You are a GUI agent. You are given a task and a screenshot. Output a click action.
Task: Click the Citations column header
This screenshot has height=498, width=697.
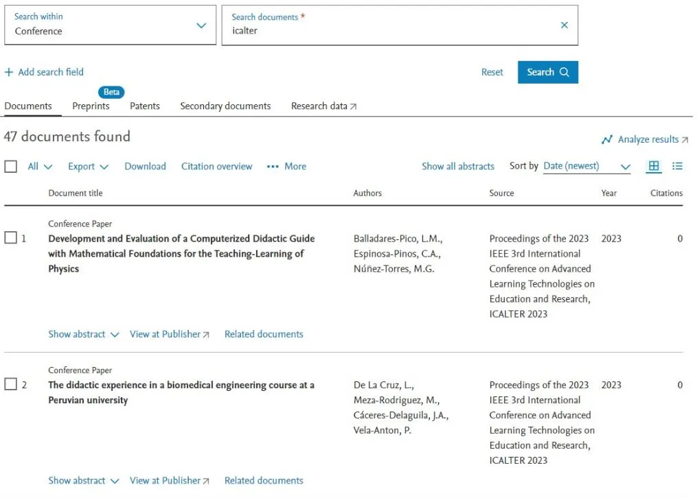click(666, 193)
